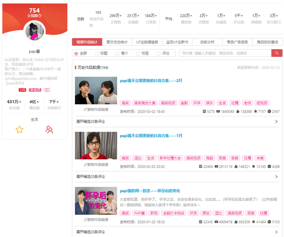Click the help icon beside 充电数
The image size is (284, 237).
point(59,108)
